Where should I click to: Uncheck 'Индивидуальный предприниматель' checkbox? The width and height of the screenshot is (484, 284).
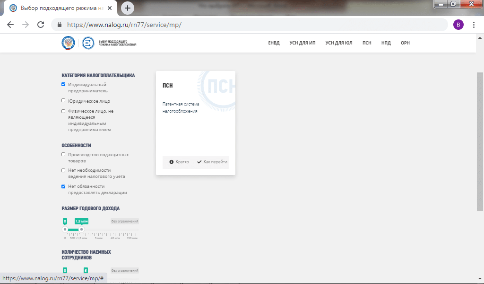[64, 84]
